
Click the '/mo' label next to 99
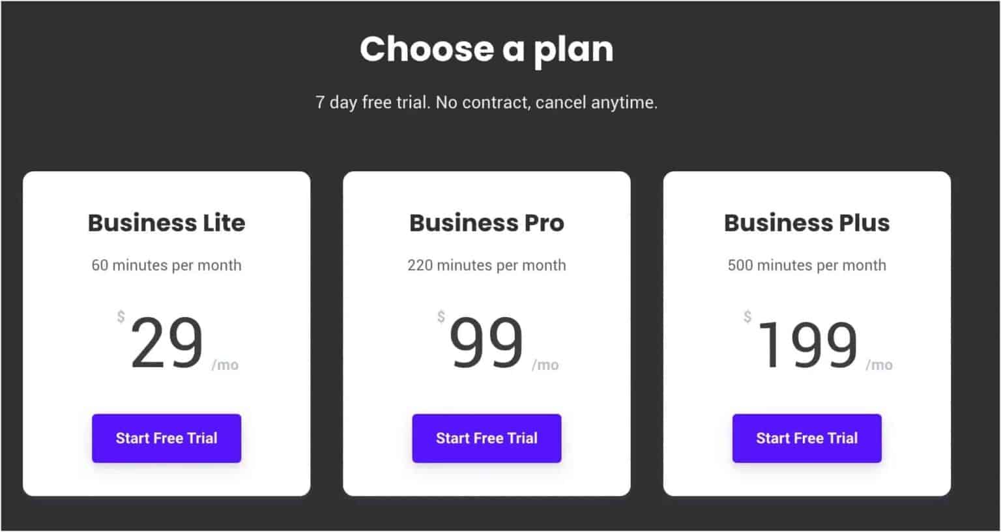tap(545, 365)
